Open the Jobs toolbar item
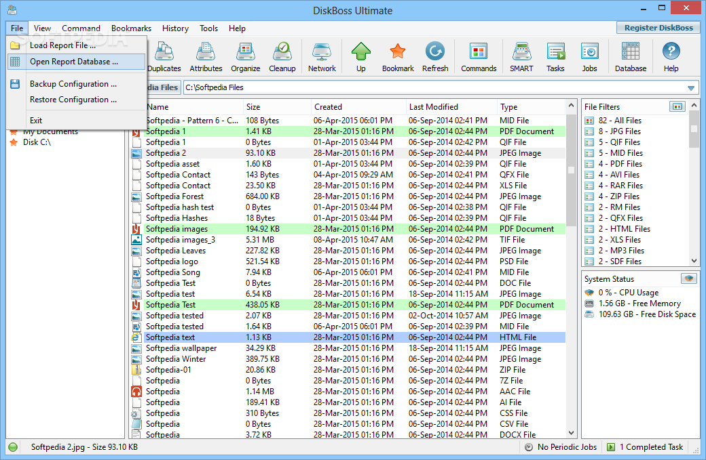The height and width of the screenshot is (460, 706). (589, 57)
